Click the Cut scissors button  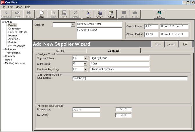tap(88, 14)
